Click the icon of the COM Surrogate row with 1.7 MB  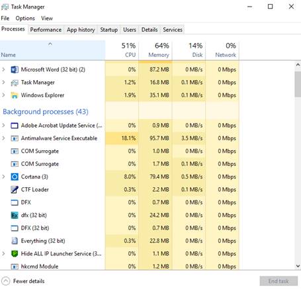[x=15, y=164]
